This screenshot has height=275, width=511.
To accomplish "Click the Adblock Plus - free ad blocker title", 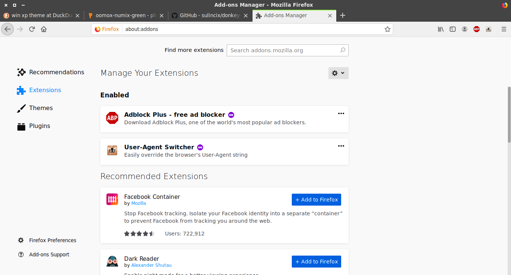I will [x=175, y=115].
